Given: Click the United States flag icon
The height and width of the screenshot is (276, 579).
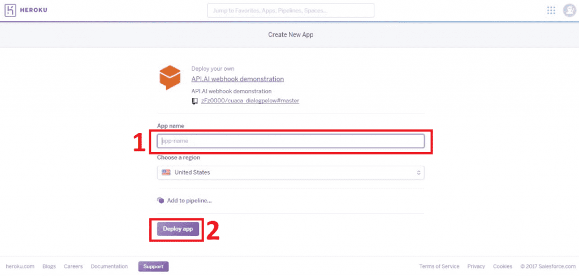Looking at the screenshot, I should pos(166,172).
